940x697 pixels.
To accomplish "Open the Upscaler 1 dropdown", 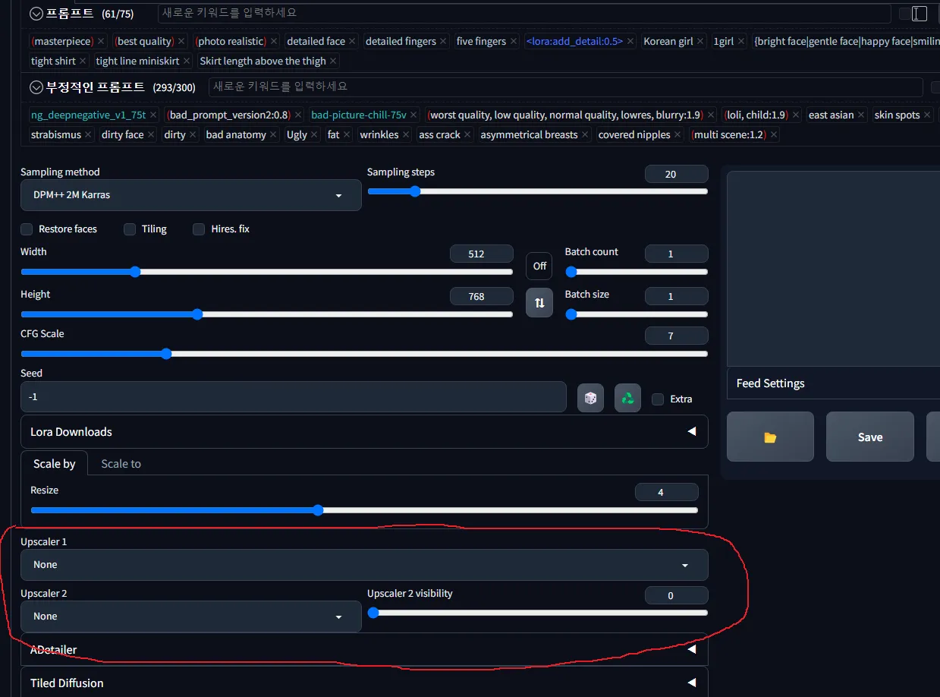I will [364, 565].
